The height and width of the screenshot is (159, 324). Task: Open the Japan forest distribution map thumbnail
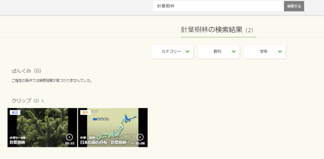[x=113, y=128]
